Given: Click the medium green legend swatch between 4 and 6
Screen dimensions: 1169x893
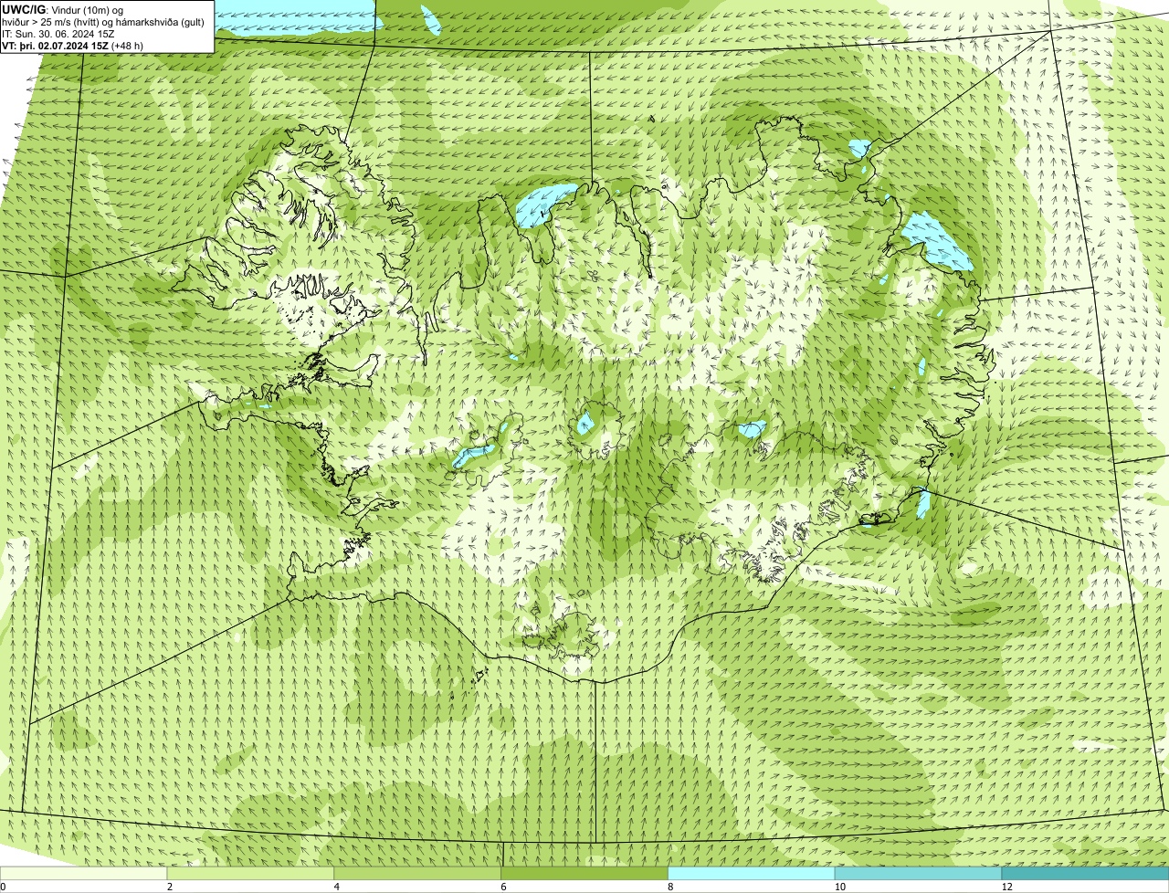Looking at the screenshot, I should (418, 873).
